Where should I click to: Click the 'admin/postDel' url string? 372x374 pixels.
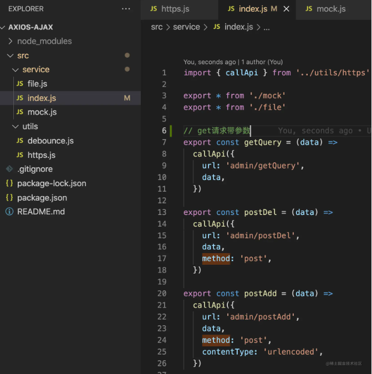261,235
